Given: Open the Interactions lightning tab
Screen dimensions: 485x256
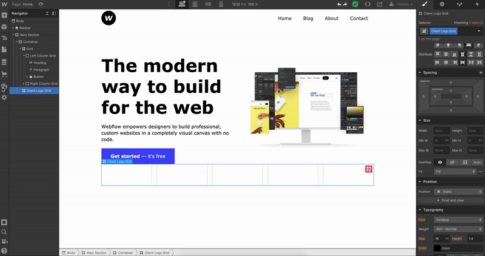Looking at the screenshot, I should point(476,4).
